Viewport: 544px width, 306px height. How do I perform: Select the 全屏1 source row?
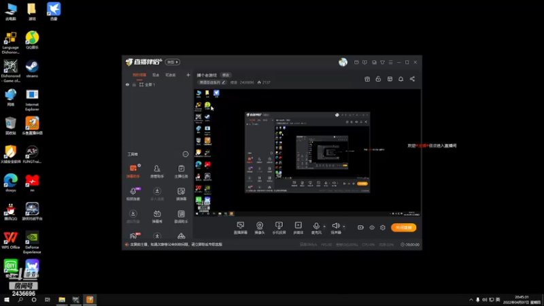158,84
